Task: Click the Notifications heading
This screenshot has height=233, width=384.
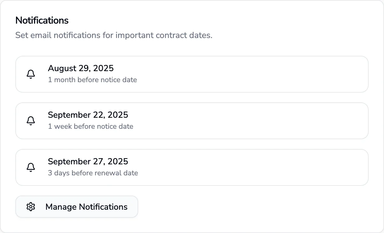Action: 42,21
